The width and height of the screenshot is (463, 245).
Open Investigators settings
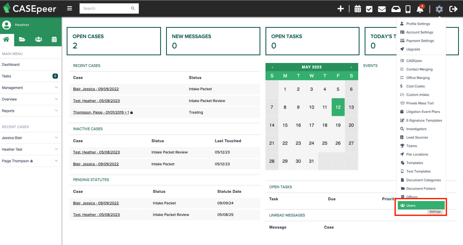click(x=421, y=129)
